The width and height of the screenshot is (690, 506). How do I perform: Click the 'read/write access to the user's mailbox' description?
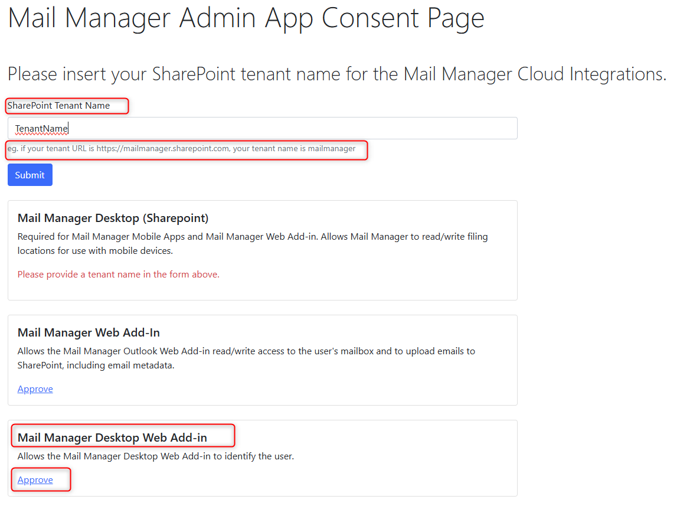pyautogui.click(x=246, y=351)
